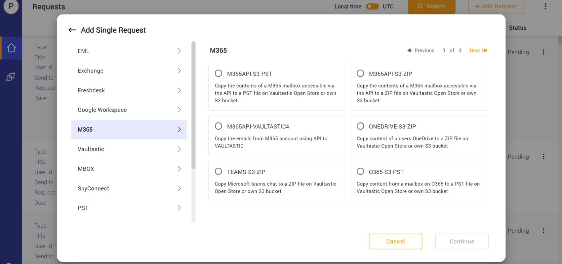Expand the Google Workspace chevron
562x264 pixels.
pyautogui.click(x=179, y=110)
